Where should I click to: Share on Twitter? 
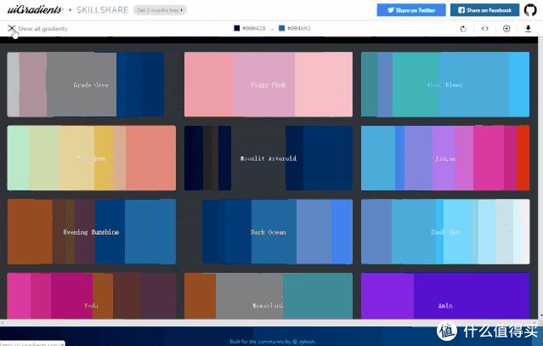[411, 10]
